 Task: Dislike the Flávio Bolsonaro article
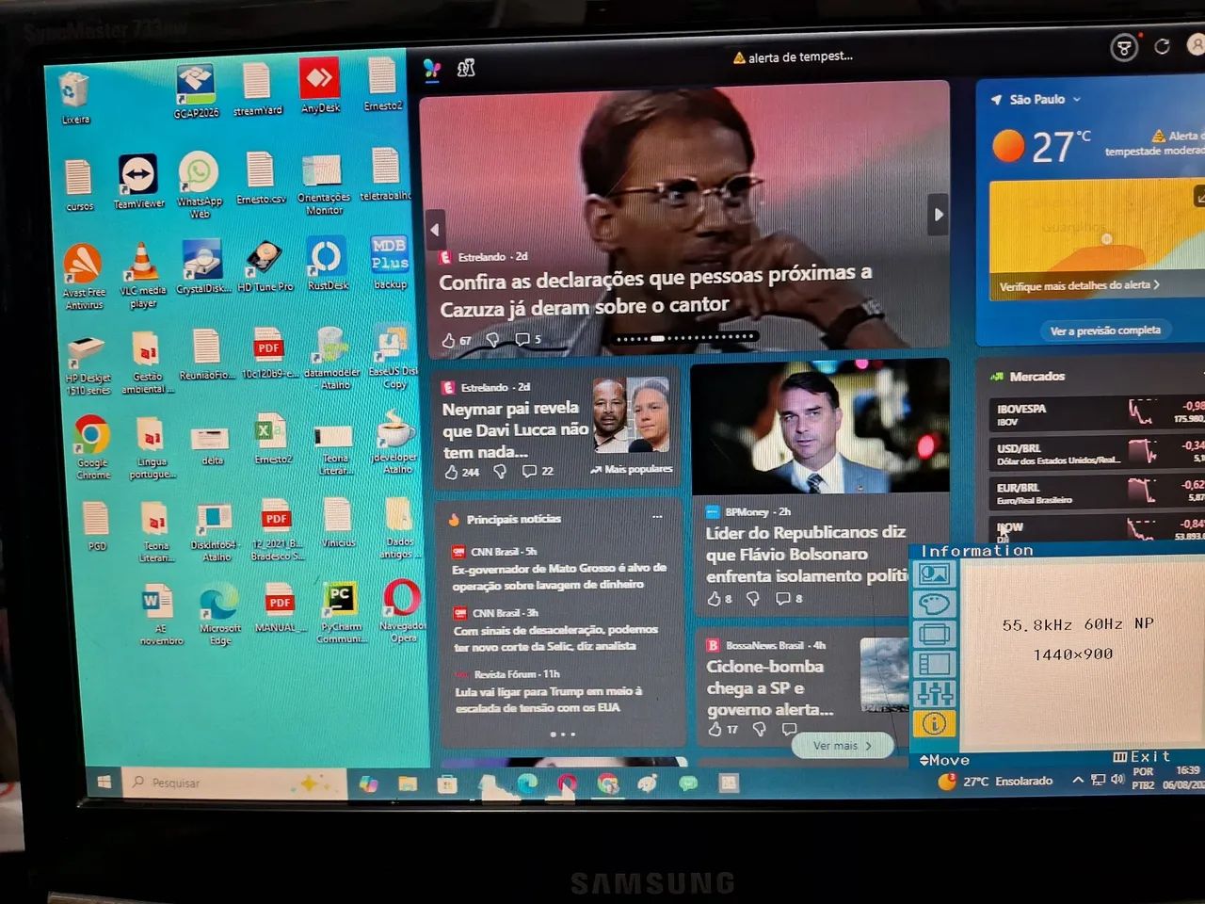pos(752,598)
